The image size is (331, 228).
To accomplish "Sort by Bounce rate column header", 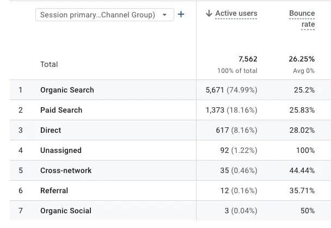I will 302,19.
